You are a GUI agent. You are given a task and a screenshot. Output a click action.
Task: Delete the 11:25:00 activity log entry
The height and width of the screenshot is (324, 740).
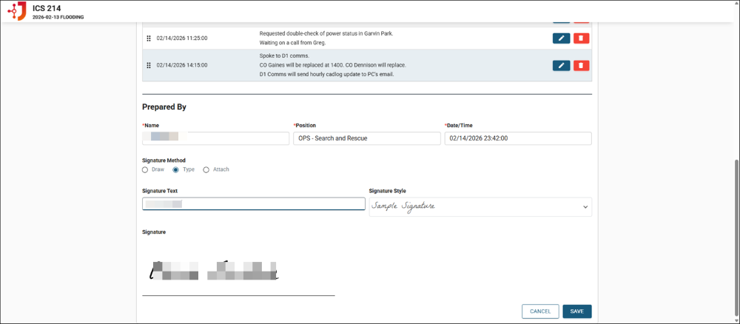[x=581, y=38]
